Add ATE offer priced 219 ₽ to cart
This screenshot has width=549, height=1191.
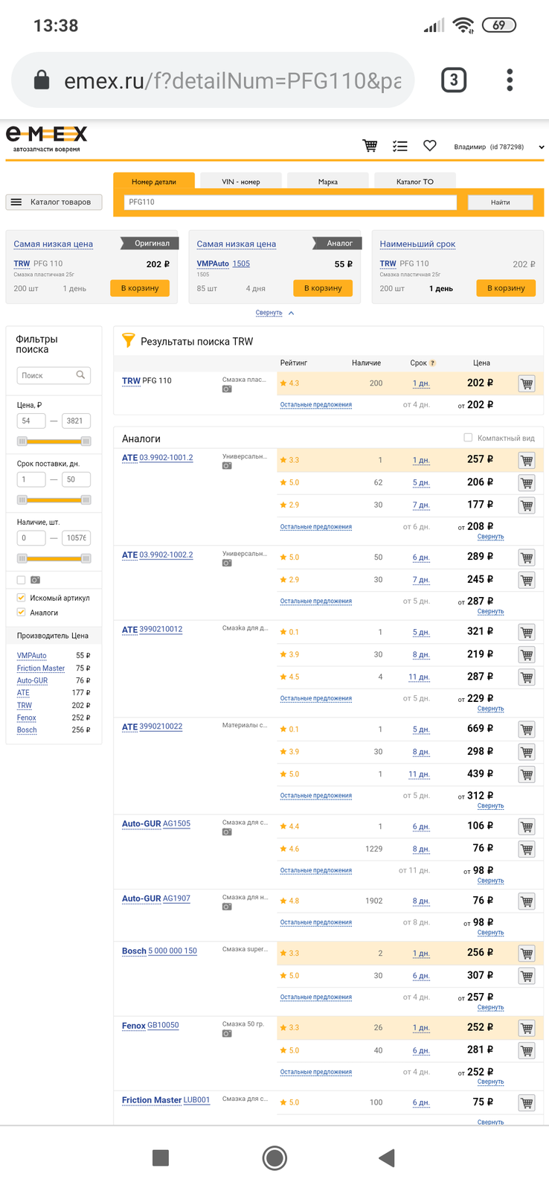point(527,655)
